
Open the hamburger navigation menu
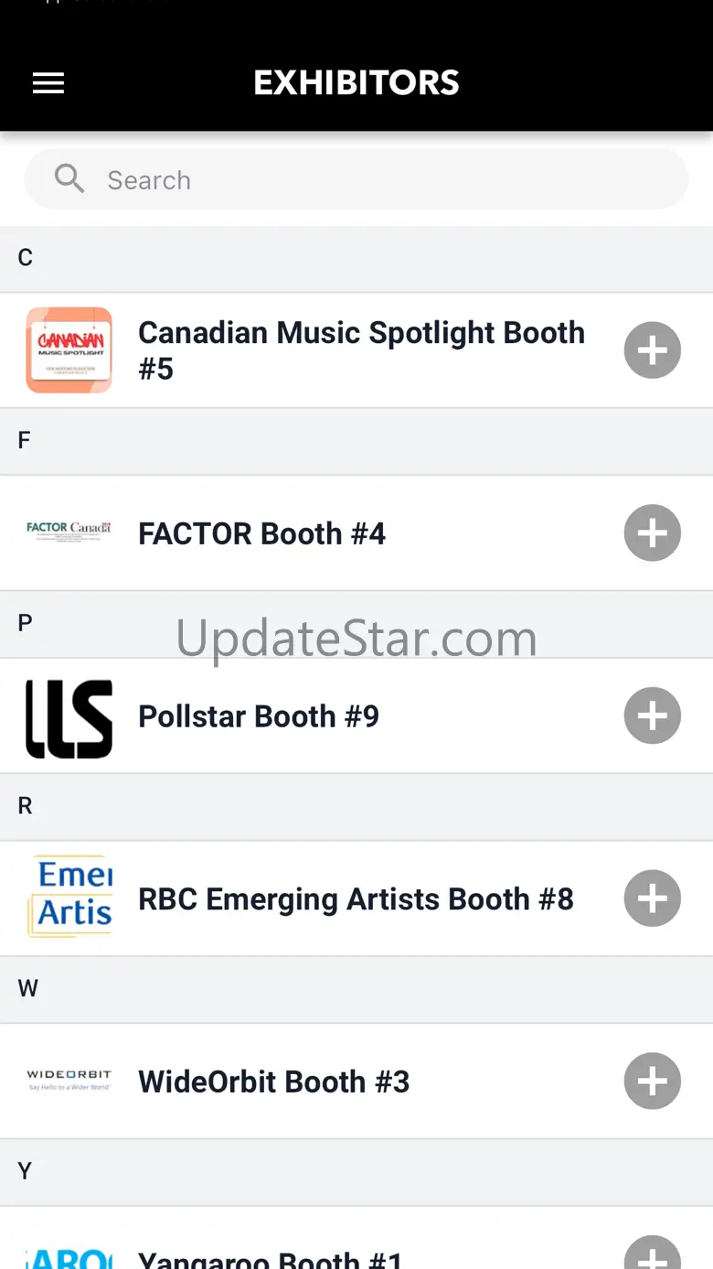48,83
